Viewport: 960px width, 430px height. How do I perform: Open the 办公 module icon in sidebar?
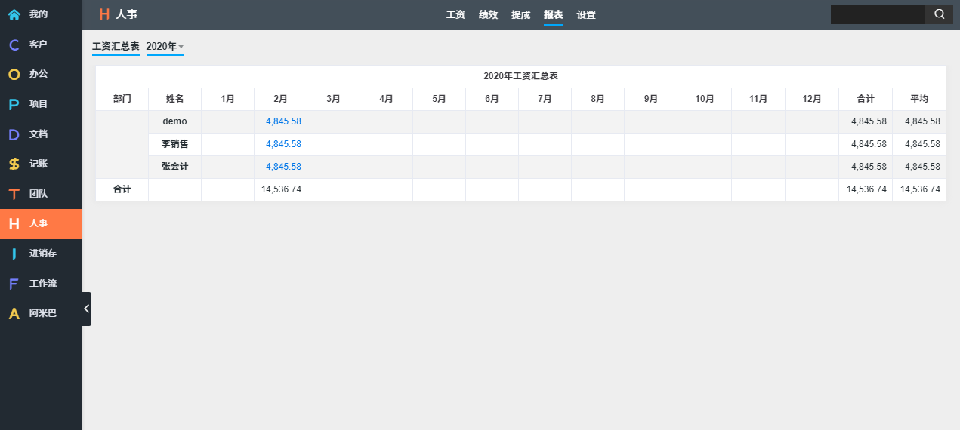(14, 74)
